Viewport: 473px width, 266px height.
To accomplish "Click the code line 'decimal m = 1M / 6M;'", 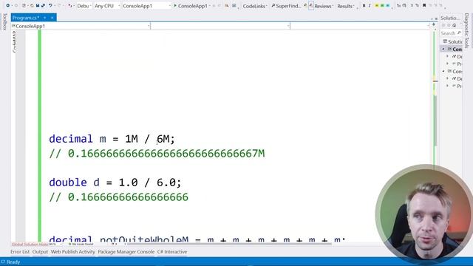I will (112, 139).
